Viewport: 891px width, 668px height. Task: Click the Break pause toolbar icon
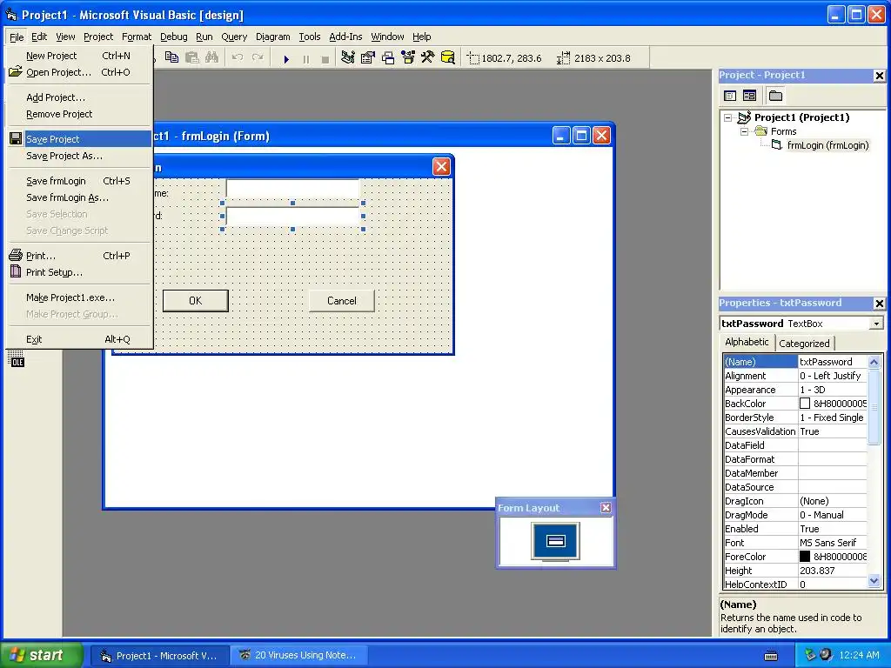(x=305, y=58)
